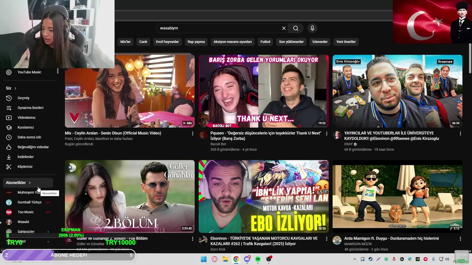This screenshot has height=265, width=472.
Task: Open ERAY channel avatar beside video title
Action: pyautogui.click(x=337, y=135)
